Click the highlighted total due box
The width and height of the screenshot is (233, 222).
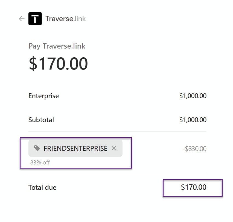pos(192,188)
